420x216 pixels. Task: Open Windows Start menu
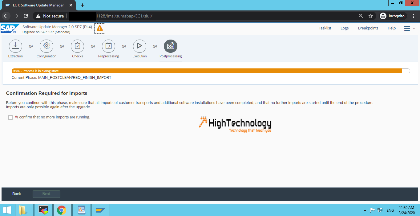pos(7,210)
